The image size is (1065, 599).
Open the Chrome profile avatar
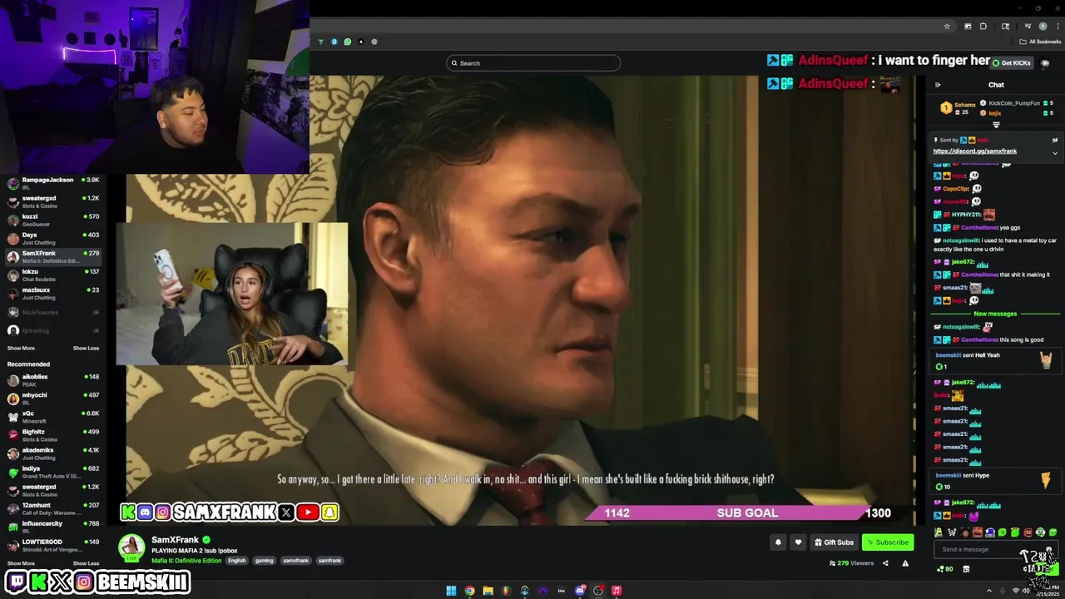coord(1043,27)
